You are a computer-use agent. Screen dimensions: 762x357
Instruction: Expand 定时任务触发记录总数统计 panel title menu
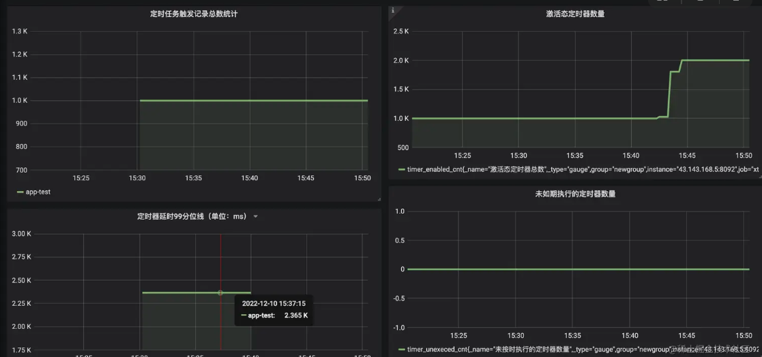pos(194,14)
